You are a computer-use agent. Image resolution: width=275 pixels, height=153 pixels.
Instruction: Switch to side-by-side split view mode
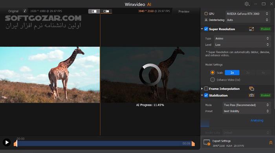click(94, 11)
